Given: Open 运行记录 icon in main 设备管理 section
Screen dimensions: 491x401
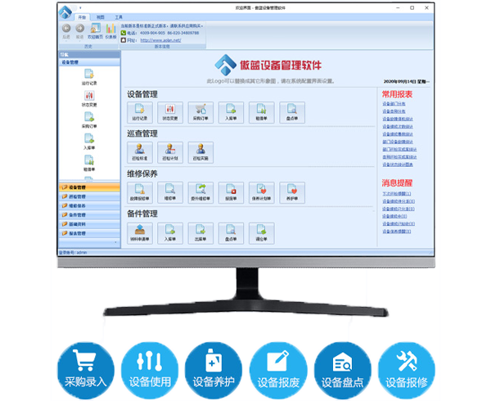Looking at the screenshot, I should [x=141, y=112].
